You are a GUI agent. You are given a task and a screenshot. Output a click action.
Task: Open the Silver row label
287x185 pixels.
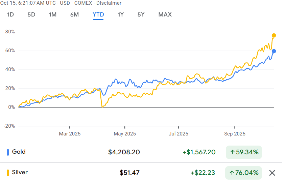(x=20, y=172)
